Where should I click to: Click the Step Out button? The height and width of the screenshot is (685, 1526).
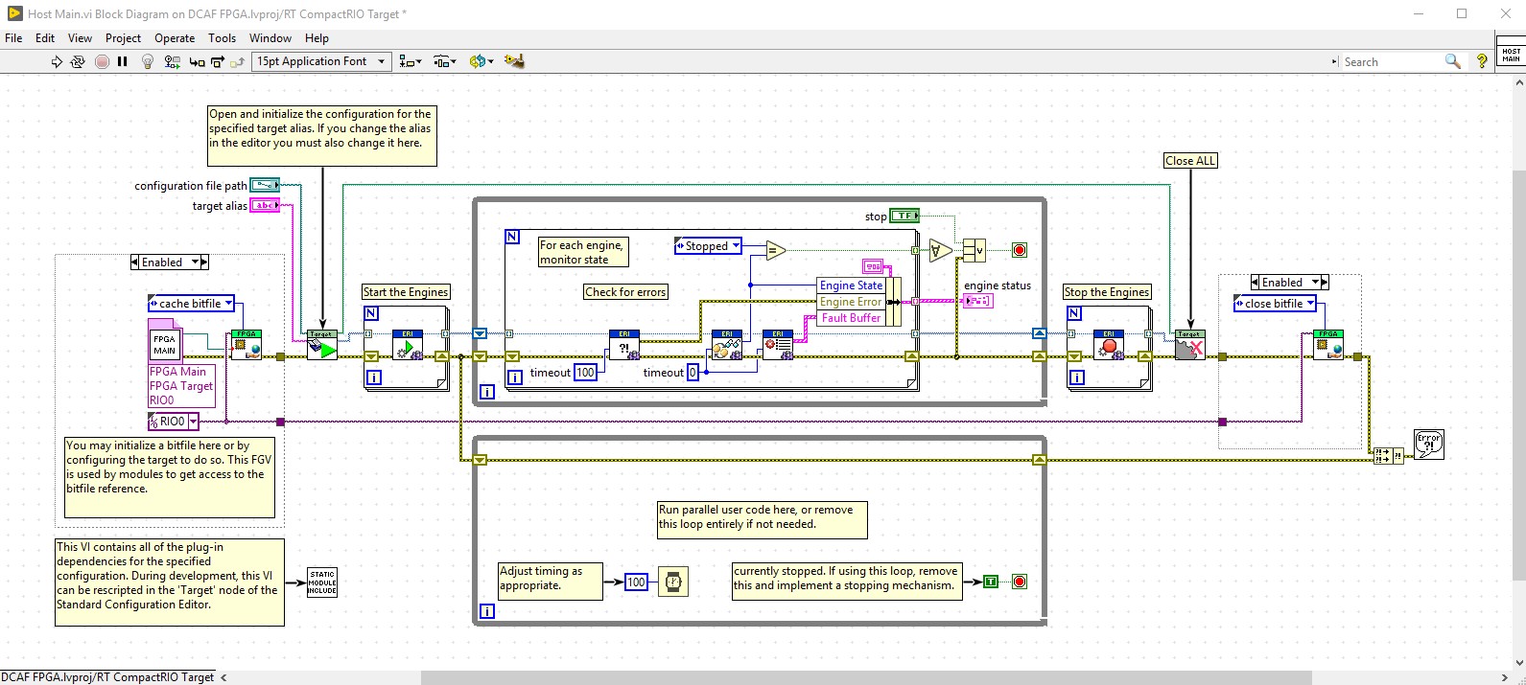click(x=238, y=61)
